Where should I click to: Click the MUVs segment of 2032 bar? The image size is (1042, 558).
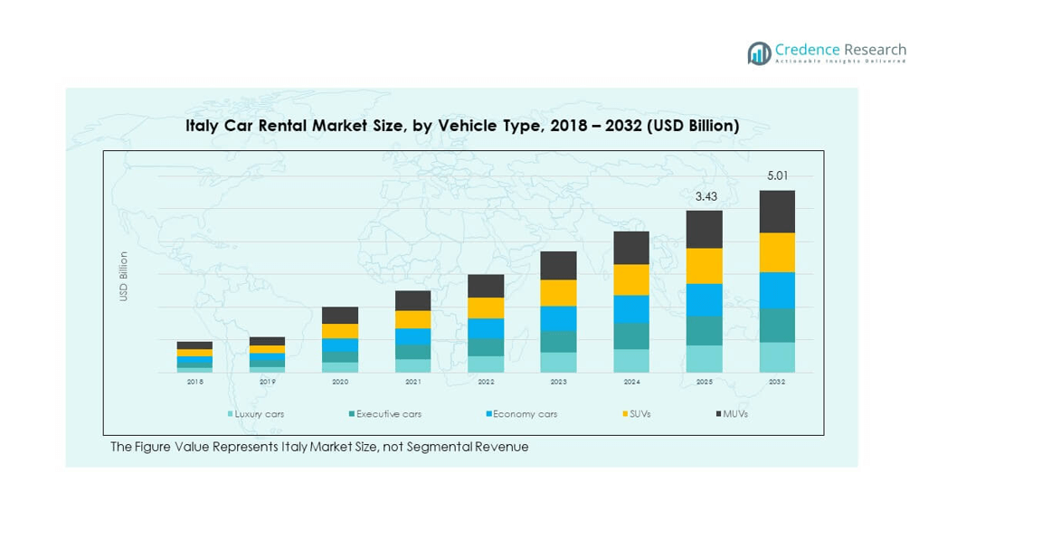[x=777, y=212]
